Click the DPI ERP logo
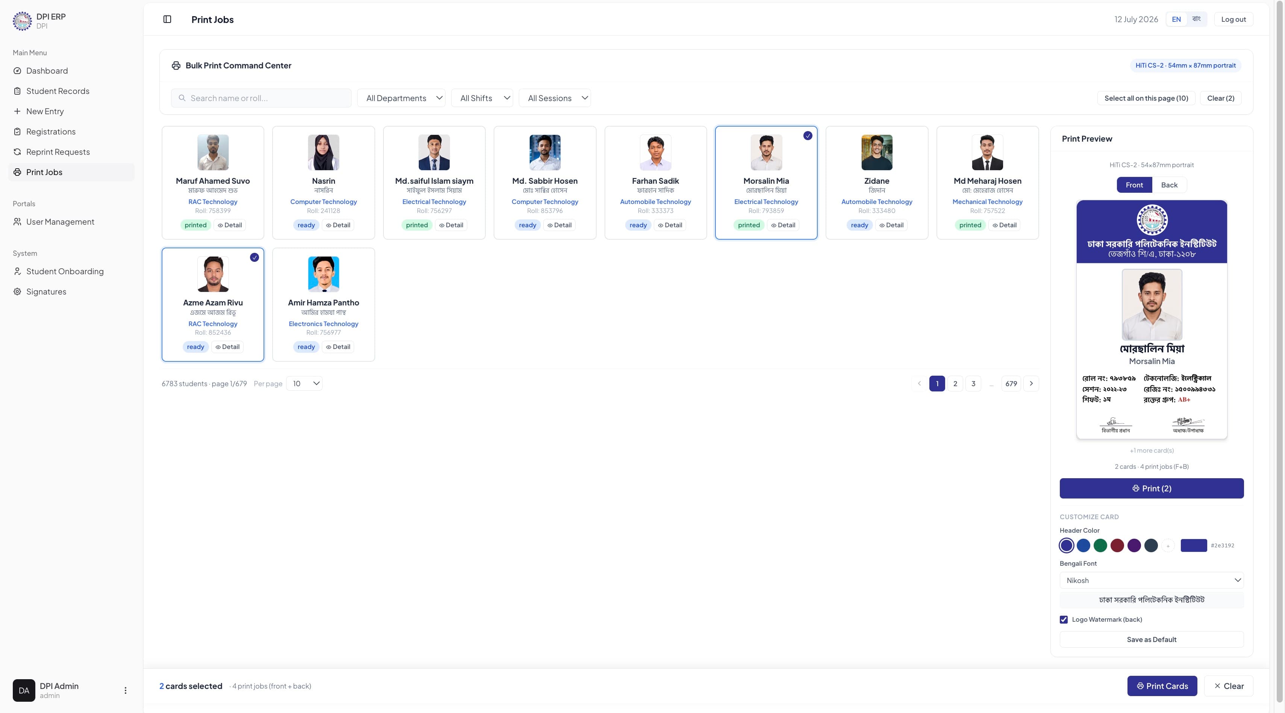The width and height of the screenshot is (1285, 713). 22,21
